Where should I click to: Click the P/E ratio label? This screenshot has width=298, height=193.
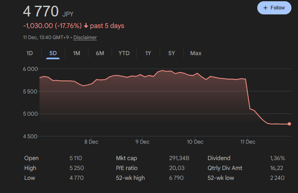click(127, 168)
